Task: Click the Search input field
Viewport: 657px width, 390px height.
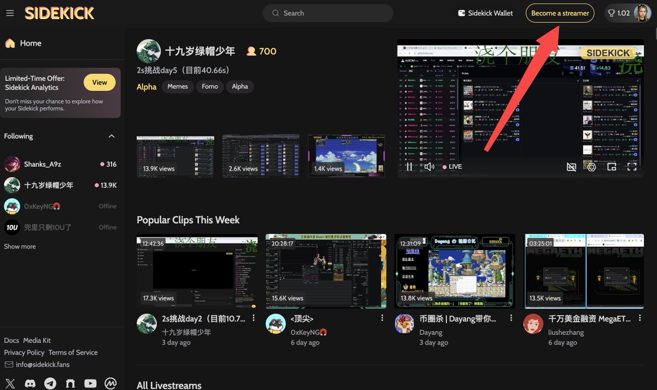Action: tap(328, 13)
